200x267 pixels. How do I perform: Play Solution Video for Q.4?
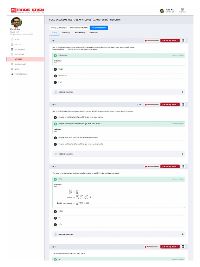pyautogui.click(x=152, y=247)
